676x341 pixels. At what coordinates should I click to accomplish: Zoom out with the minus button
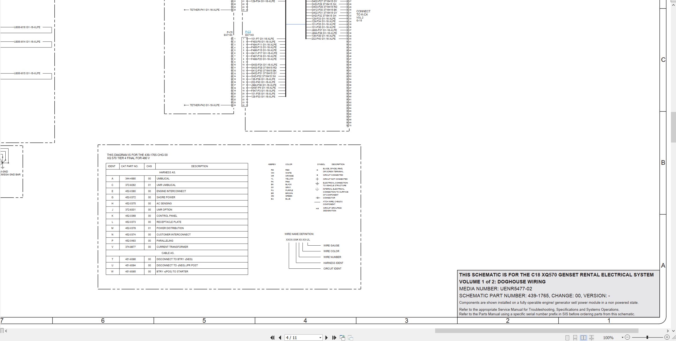(x=628, y=337)
